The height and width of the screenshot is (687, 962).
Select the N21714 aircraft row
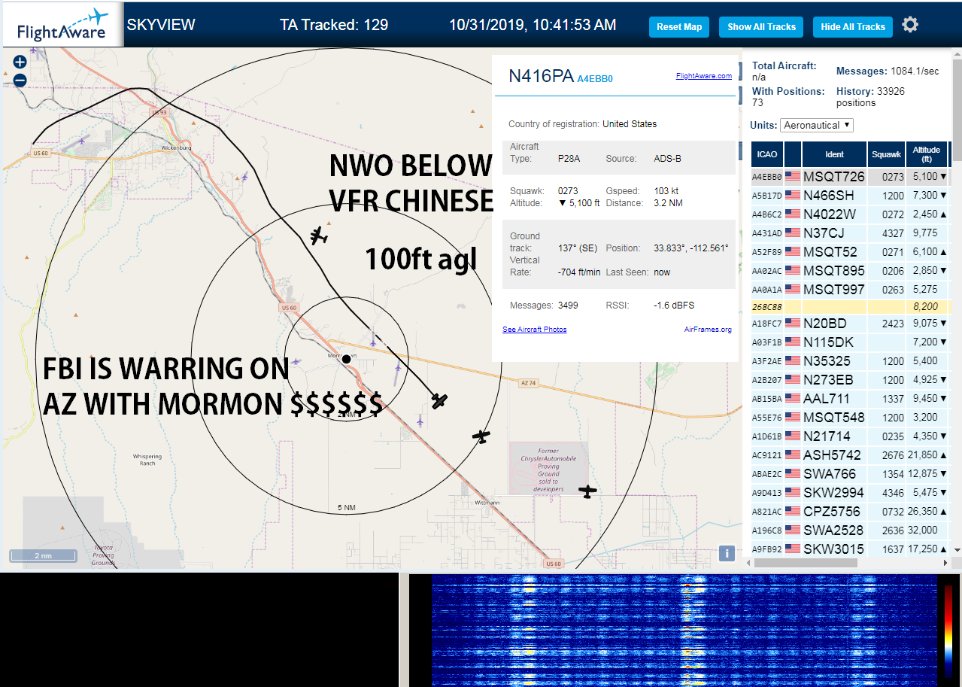tap(850, 436)
